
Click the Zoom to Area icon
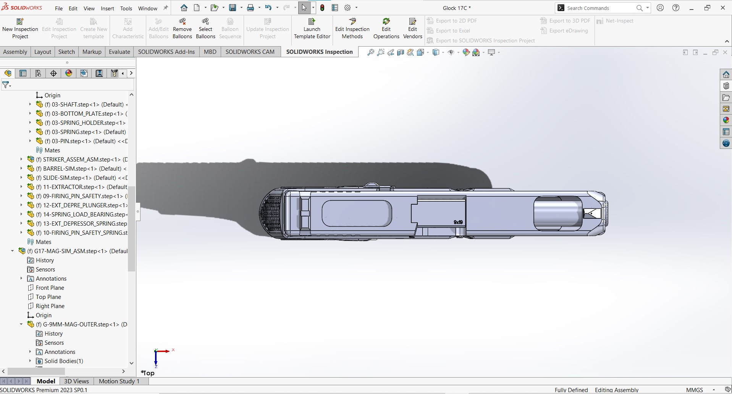click(x=381, y=52)
